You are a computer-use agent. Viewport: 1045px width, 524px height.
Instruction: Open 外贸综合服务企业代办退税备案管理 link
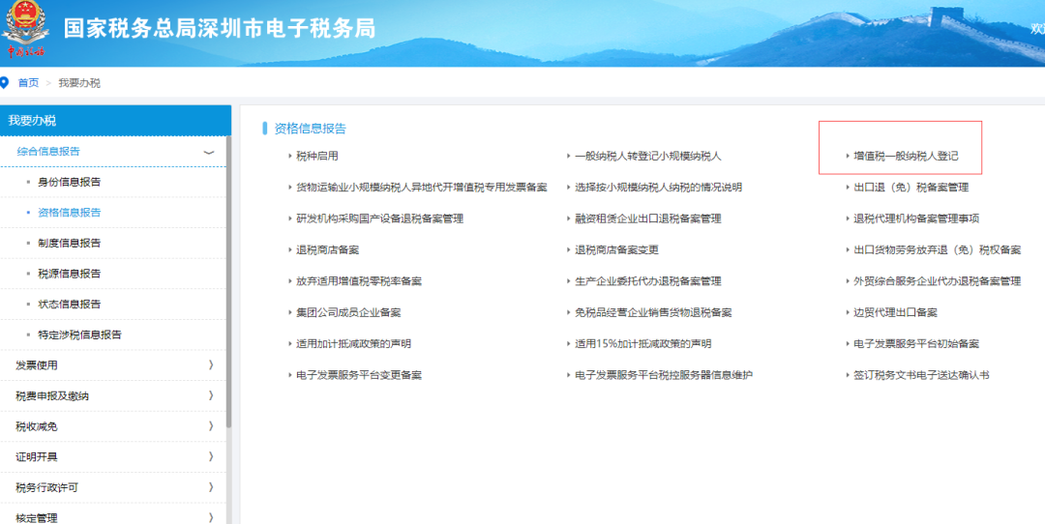tap(938, 281)
